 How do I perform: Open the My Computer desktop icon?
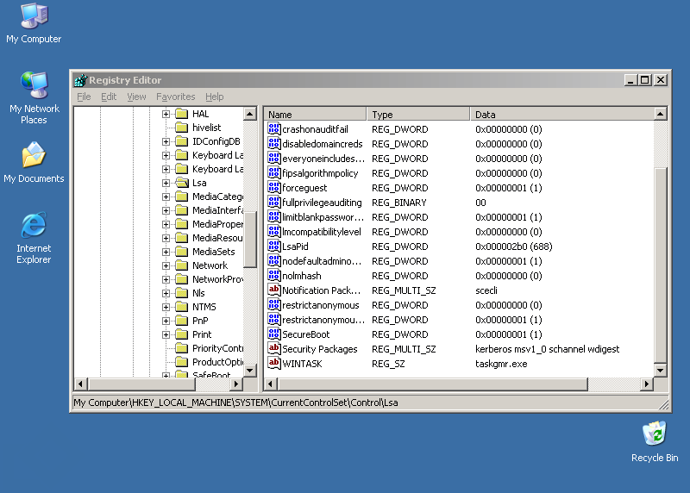pyautogui.click(x=34, y=23)
